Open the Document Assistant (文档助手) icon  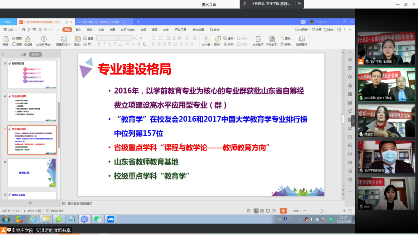pos(258,39)
